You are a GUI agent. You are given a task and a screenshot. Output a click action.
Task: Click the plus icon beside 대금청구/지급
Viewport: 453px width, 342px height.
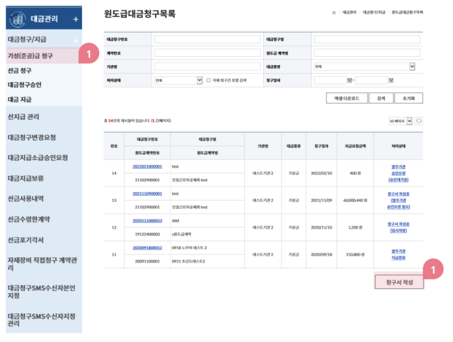[76, 41]
